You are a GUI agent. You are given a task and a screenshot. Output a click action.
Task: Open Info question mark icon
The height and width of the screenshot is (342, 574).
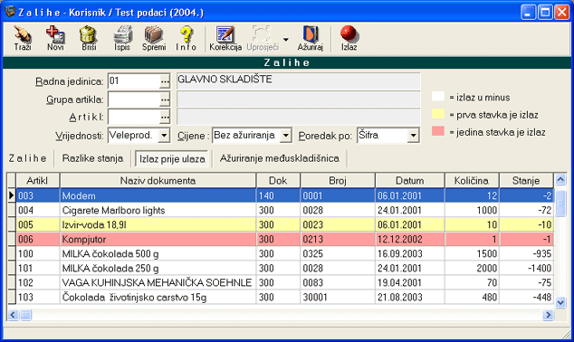click(x=186, y=38)
